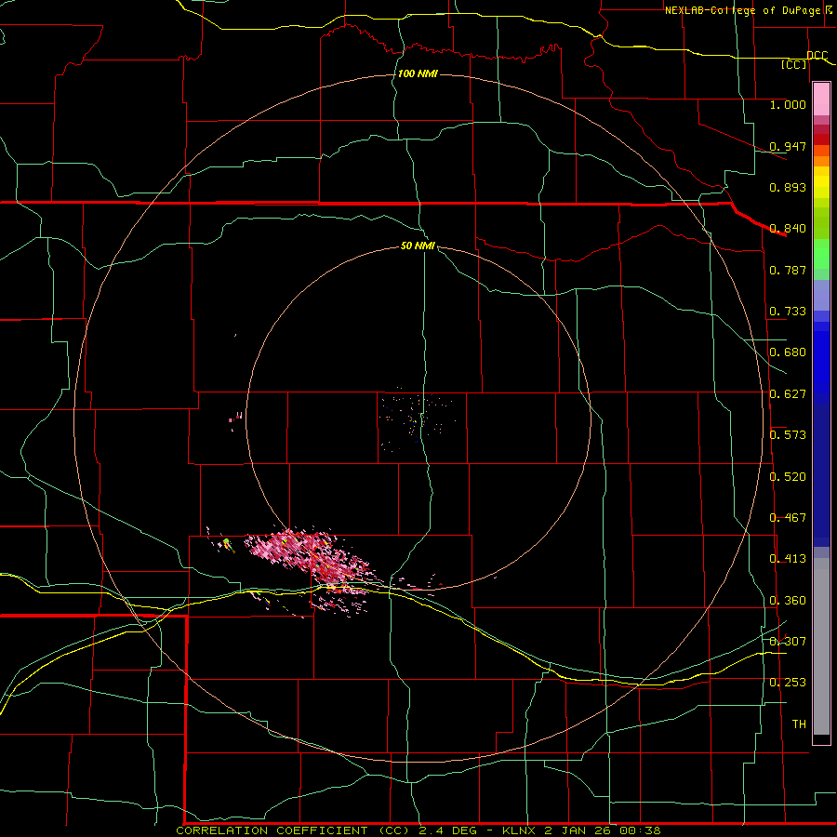
Task: Click the [CC] product label near the legend
Action: [x=794, y=64]
